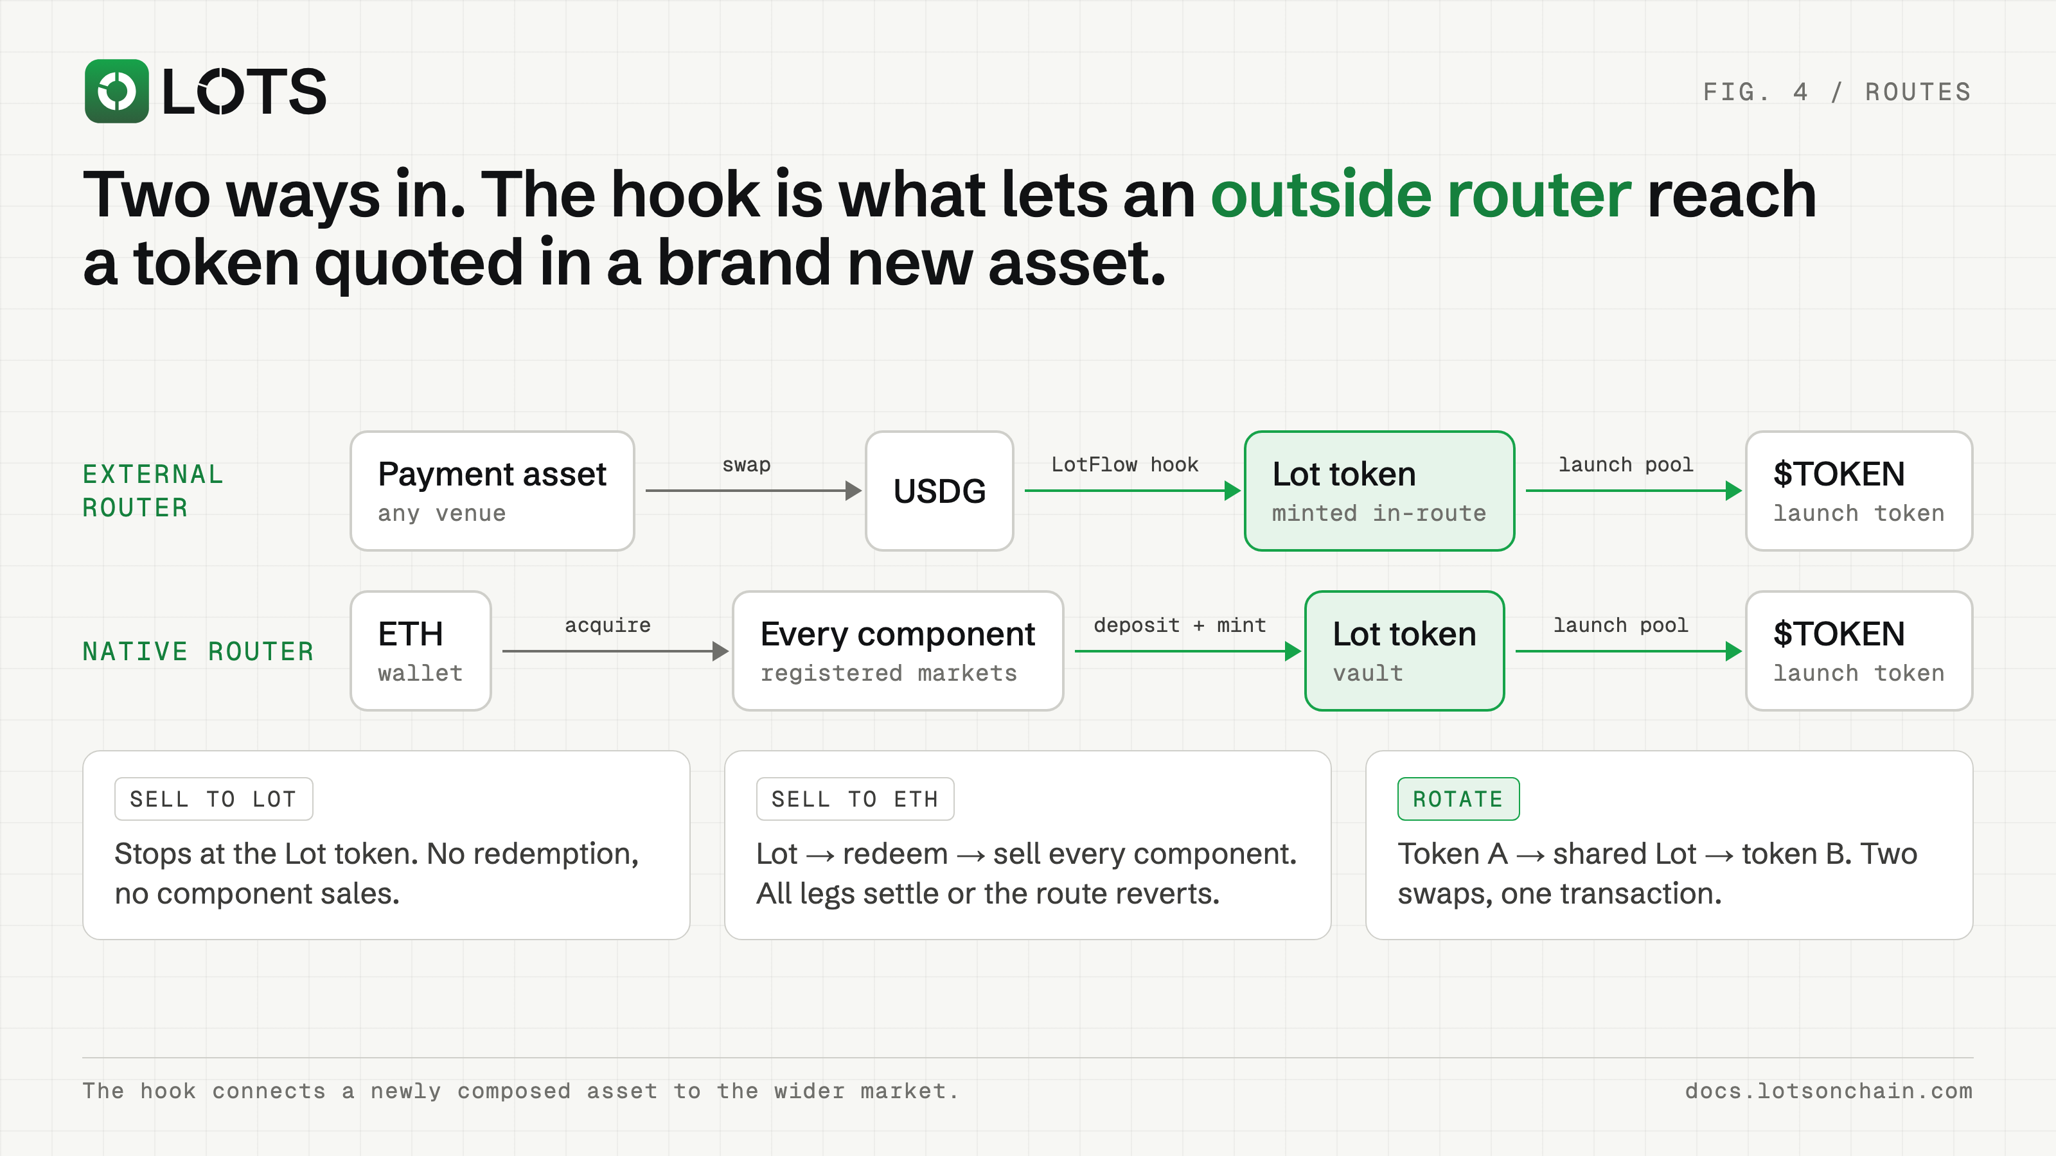Click the 'LotFlow hook' arrow label
Viewport: 2056px width, 1156px height.
click(1124, 464)
